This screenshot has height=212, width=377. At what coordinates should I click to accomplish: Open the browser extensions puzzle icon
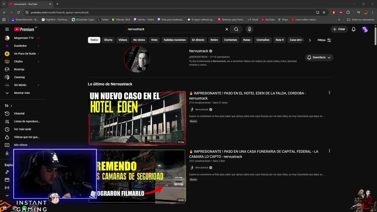348,12
